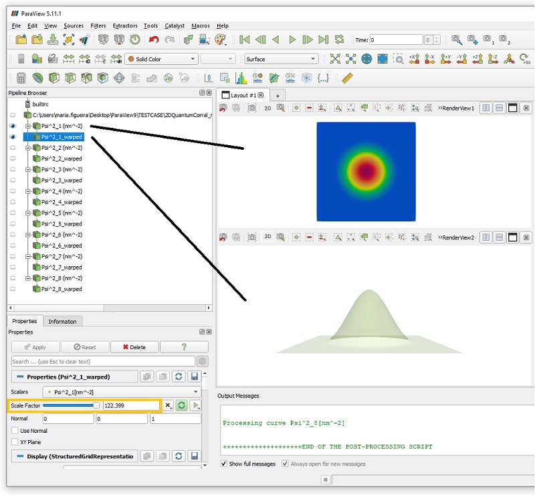Select Psi^2_5_warped in the Pipeline Browser

(x=62, y=223)
